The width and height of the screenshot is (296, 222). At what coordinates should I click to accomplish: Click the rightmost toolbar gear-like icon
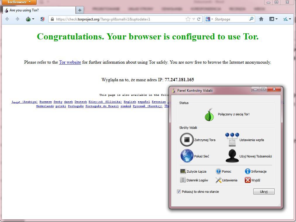coord(285,19)
